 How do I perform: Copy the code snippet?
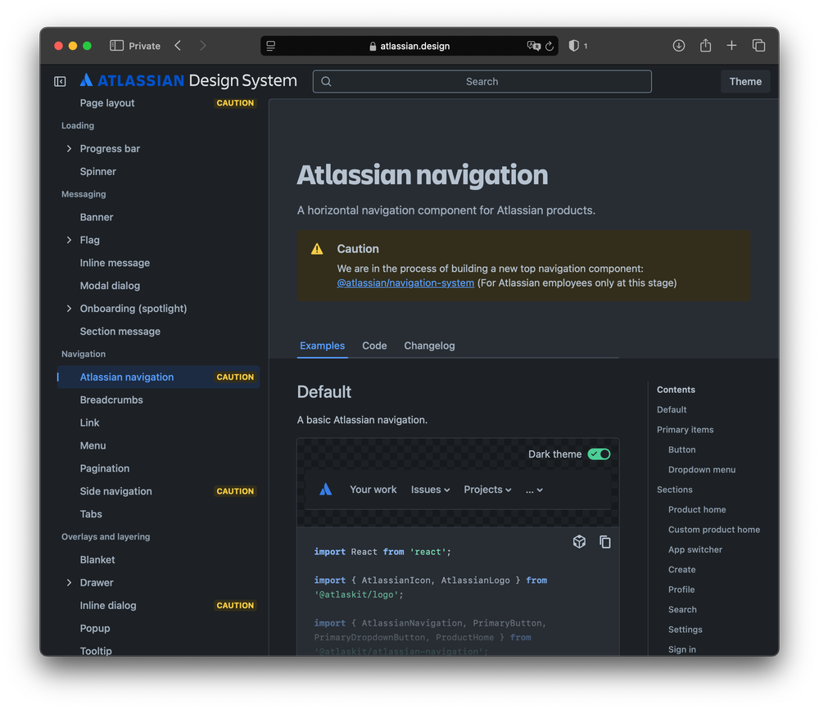[x=605, y=541]
